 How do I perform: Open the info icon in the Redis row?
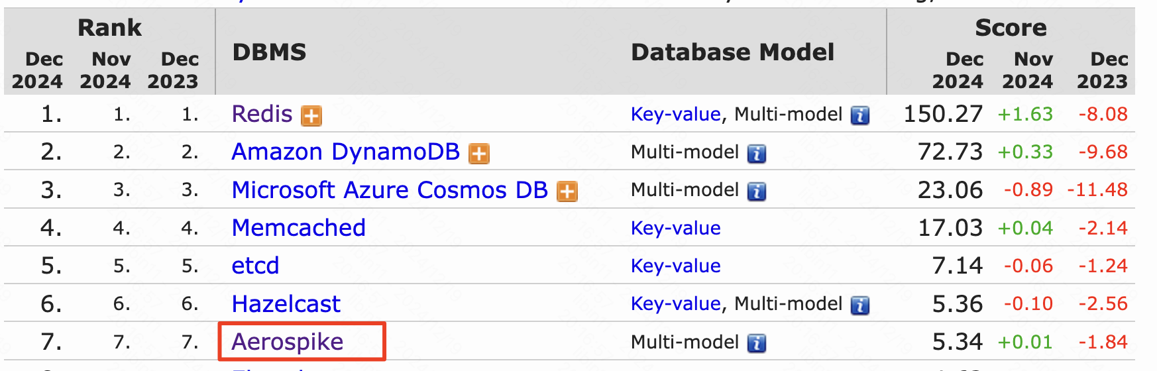pyautogui.click(x=860, y=116)
